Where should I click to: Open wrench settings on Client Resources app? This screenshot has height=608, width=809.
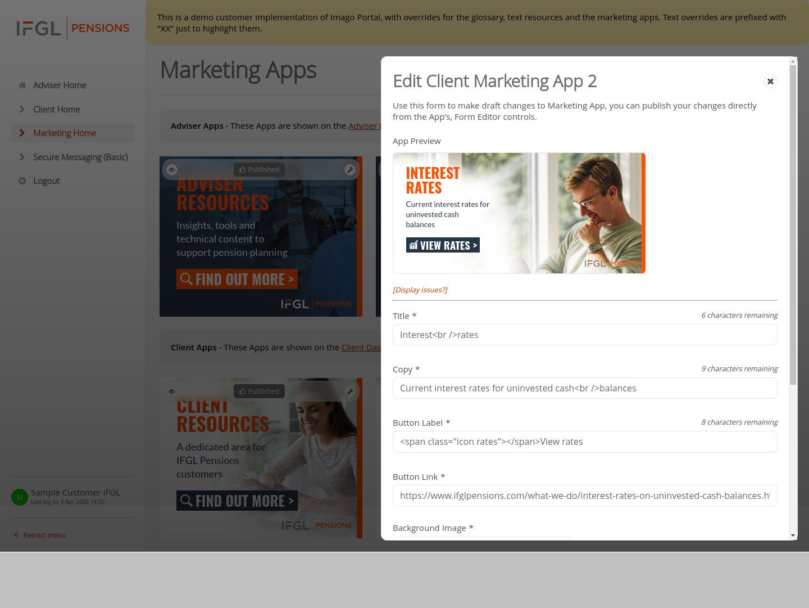pyautogui.click(x=350, y=391)
